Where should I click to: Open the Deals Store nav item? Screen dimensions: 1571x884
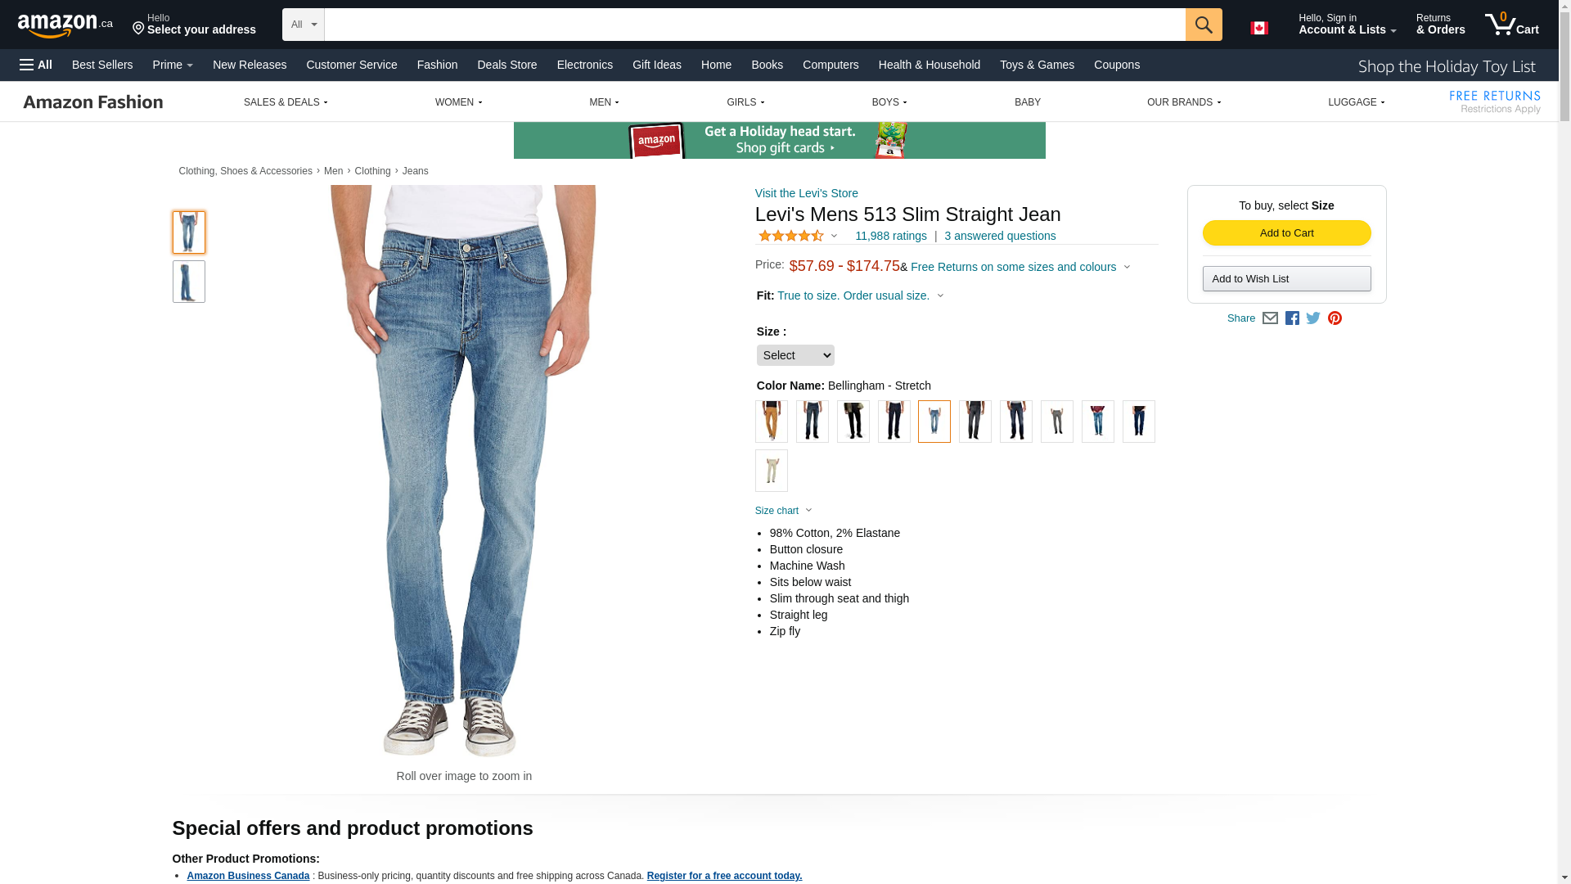pos(507,65)
